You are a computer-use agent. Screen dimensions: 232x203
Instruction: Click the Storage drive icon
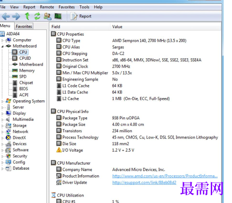pyautogui.click(x=8, y=125)
